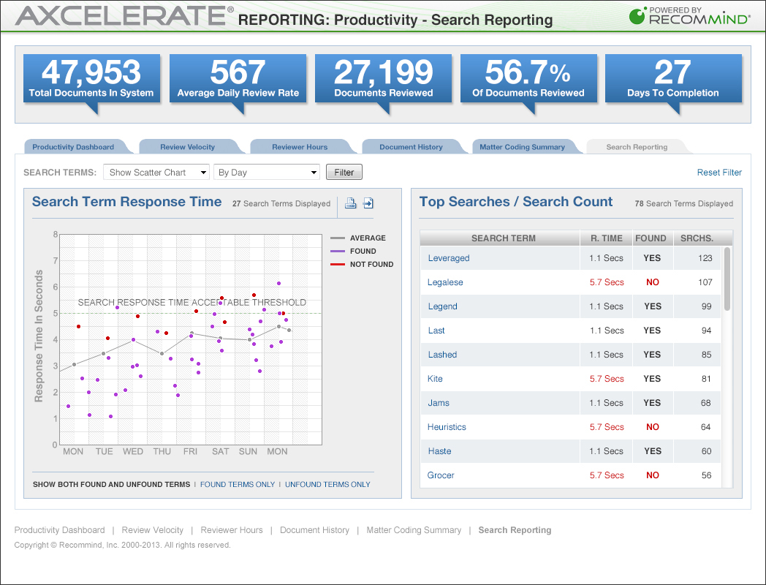The width and height of the screenshot is (766, 585).
Task: Open the Jams search term
Action: coord(439,403)
